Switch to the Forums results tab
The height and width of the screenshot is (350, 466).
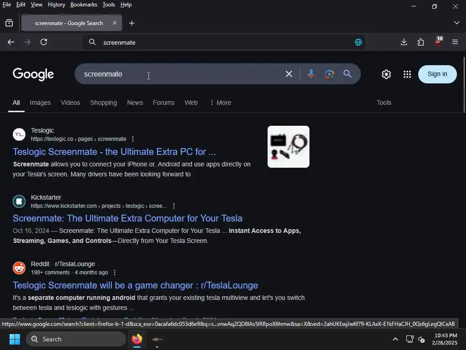(163, 103)
